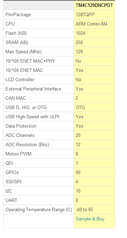Click the GPIOs value 90

(78, 172)
